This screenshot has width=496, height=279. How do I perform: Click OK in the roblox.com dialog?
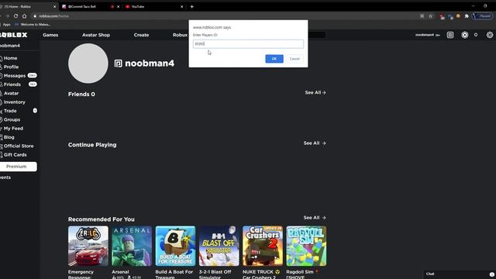point(274,59)
